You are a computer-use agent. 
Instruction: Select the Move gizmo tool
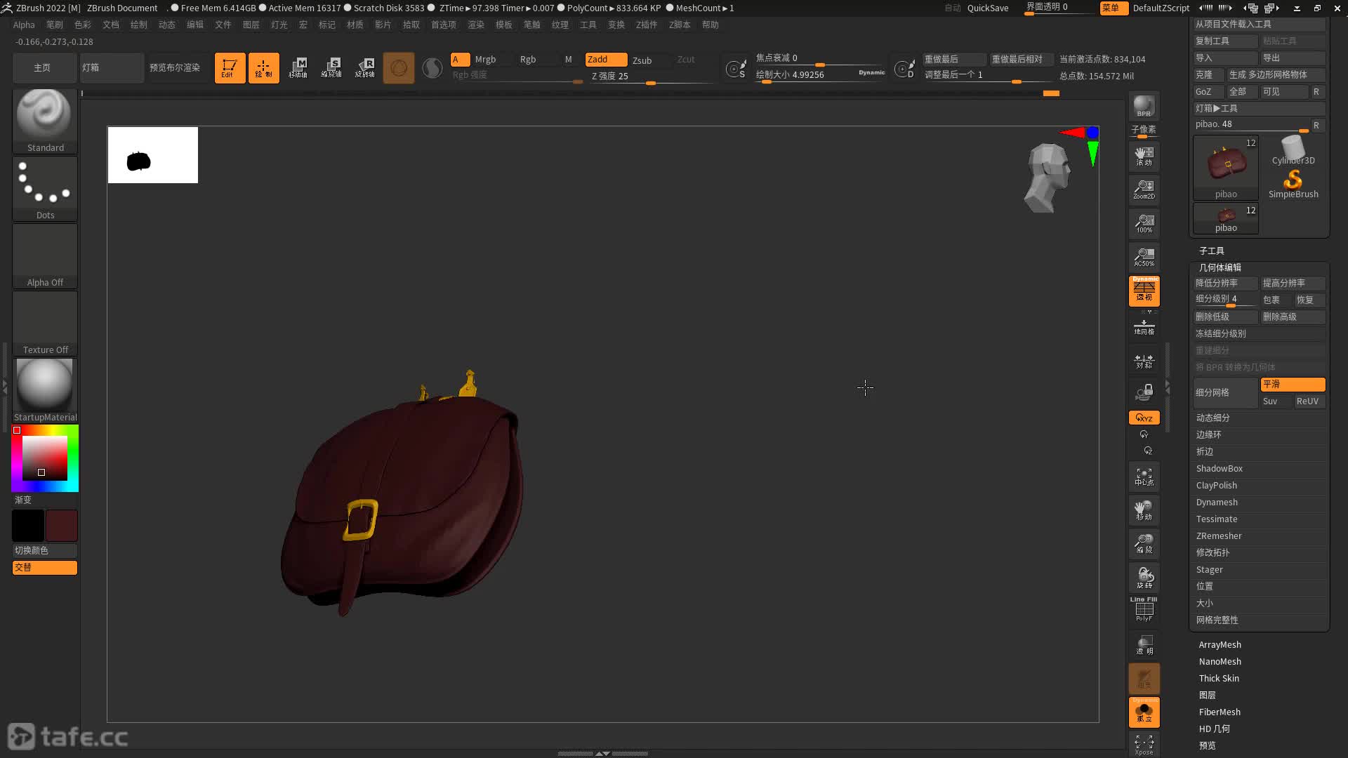(x=298, y=67)
